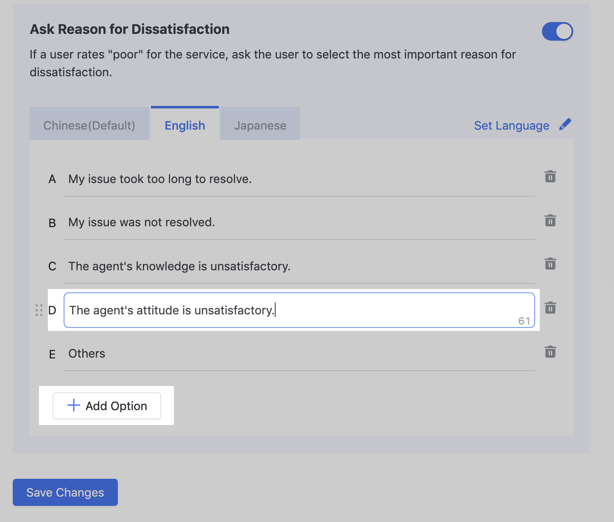Delete option D using its trash icon

[550, 308]
